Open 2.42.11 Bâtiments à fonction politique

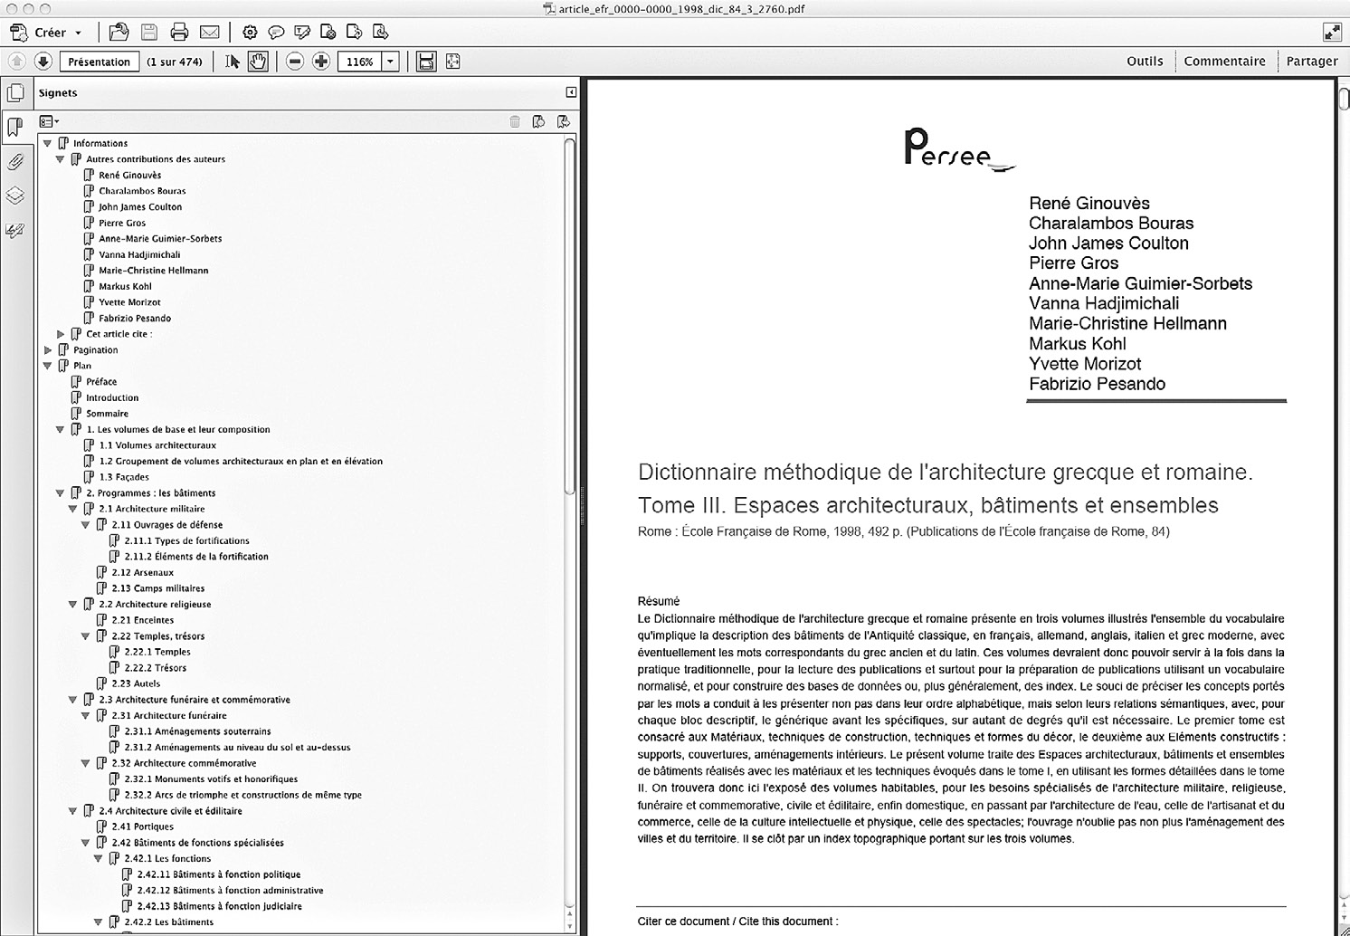pyautogui.click(x=219, y=874)
